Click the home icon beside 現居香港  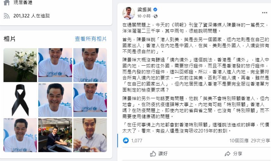(x=7, y=3)
